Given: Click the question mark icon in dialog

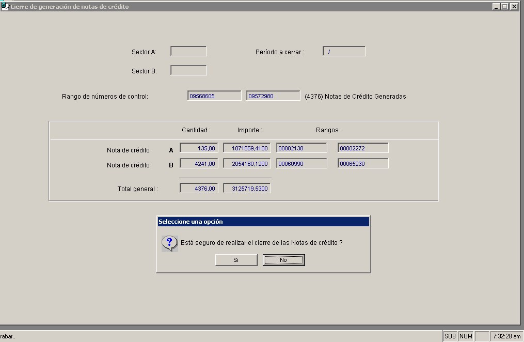Looking at the screenshot, I should (169, 243).
